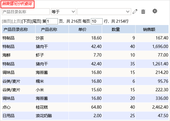Go to next page via 下页
The height and width of the screenshot is (121, 170).
point(26,21)
